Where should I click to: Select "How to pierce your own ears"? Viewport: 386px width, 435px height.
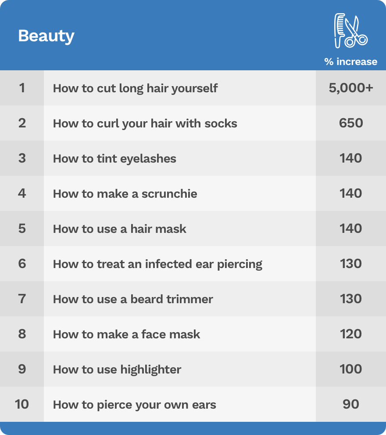click(134, 404)
